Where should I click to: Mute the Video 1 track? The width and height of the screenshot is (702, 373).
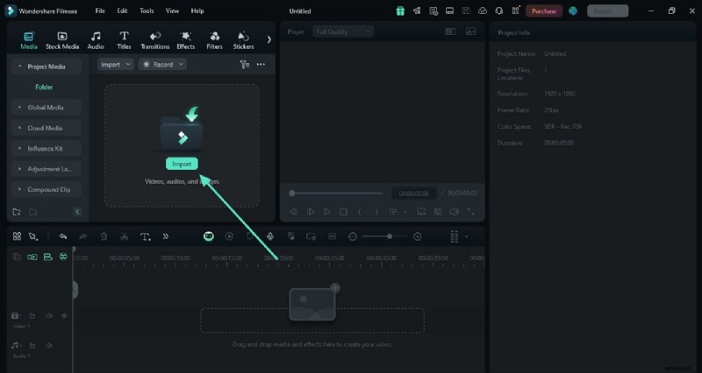point(49,316)
